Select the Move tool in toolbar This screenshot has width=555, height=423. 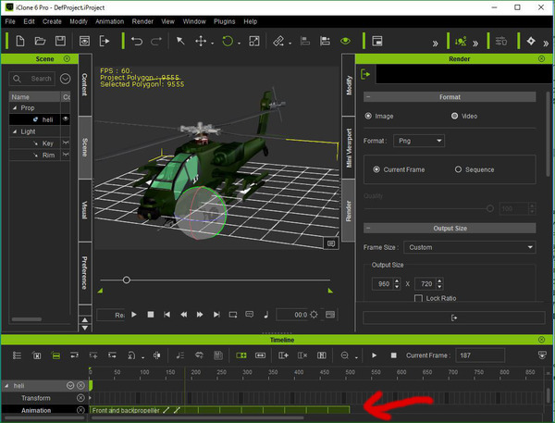(201, 41)
